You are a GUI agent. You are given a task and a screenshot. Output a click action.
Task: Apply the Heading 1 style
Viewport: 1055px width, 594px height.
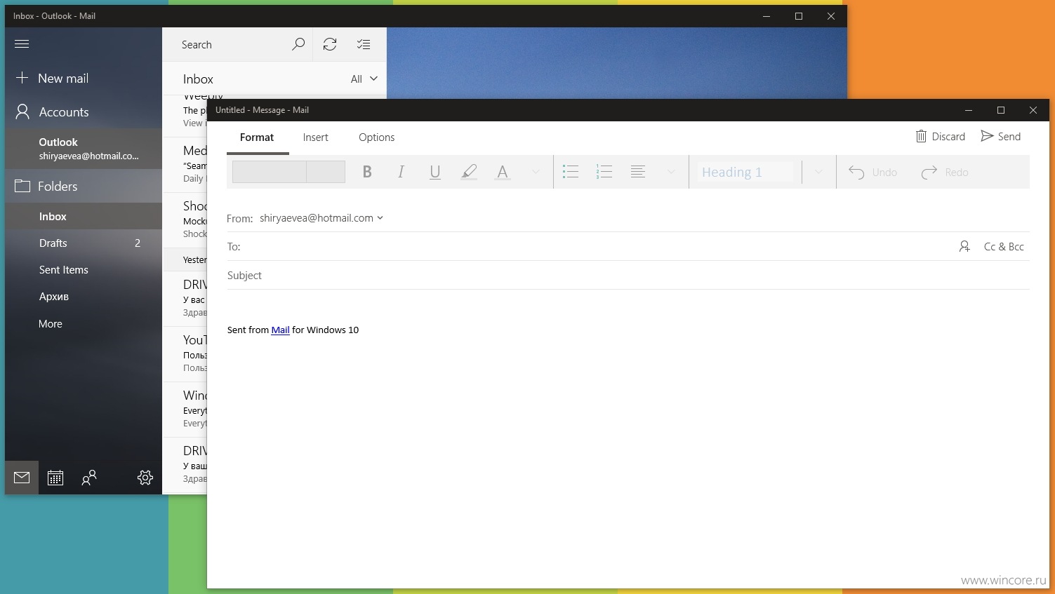pos(745,173)
